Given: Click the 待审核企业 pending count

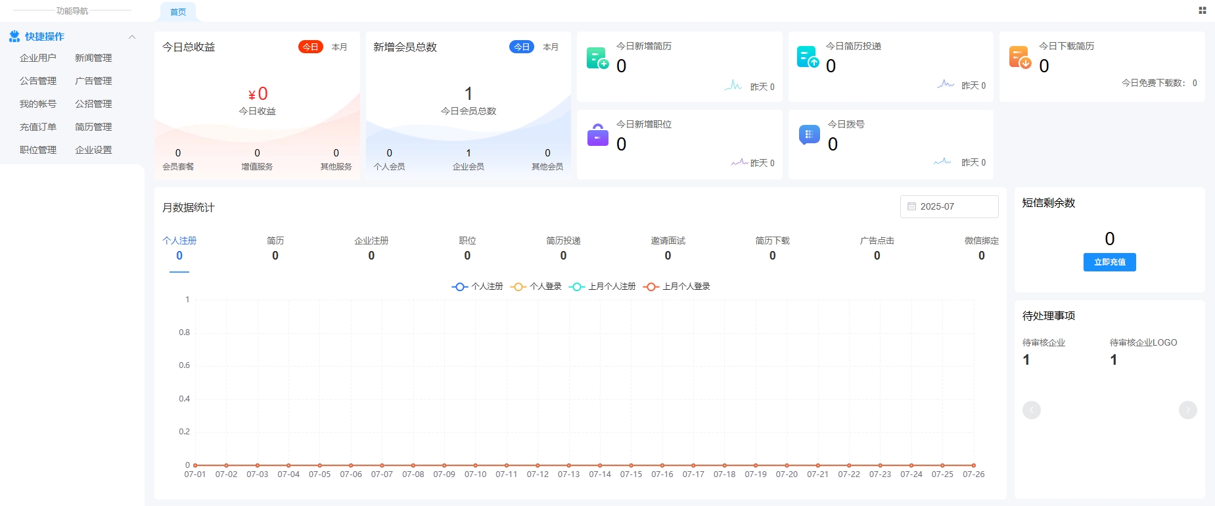Looking at the screenshot, I should 1026,359.
